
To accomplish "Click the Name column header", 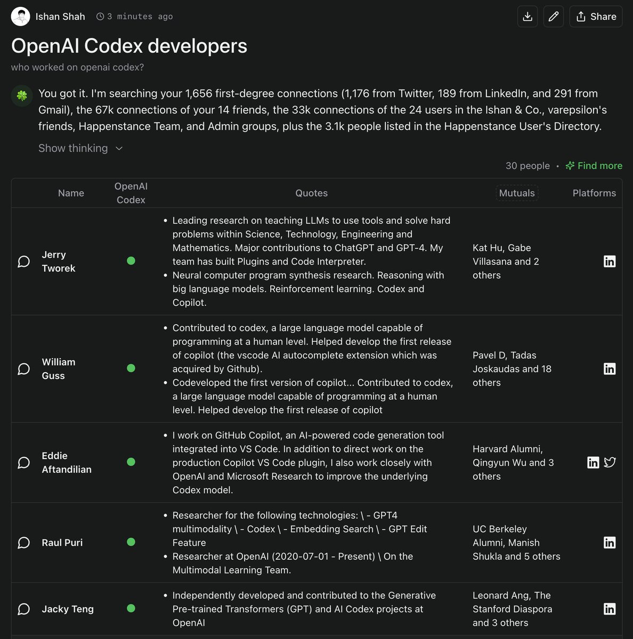I will (x=71, y=193).
